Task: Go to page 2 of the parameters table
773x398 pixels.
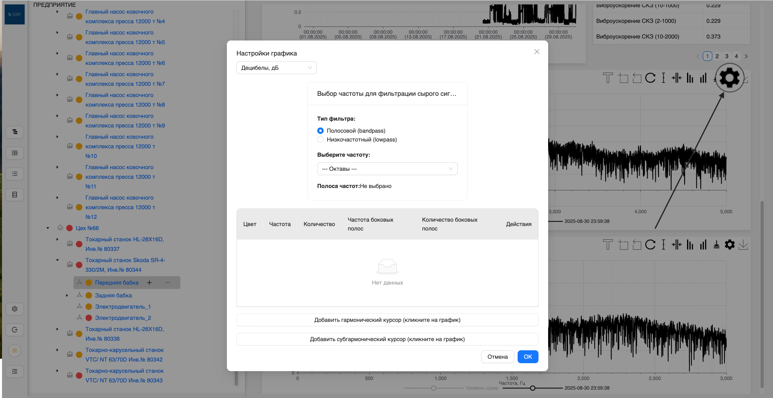Action: 717,56
